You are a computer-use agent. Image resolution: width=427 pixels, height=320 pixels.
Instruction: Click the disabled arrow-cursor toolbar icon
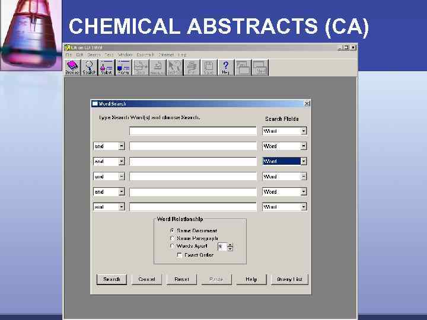[174, 68]
